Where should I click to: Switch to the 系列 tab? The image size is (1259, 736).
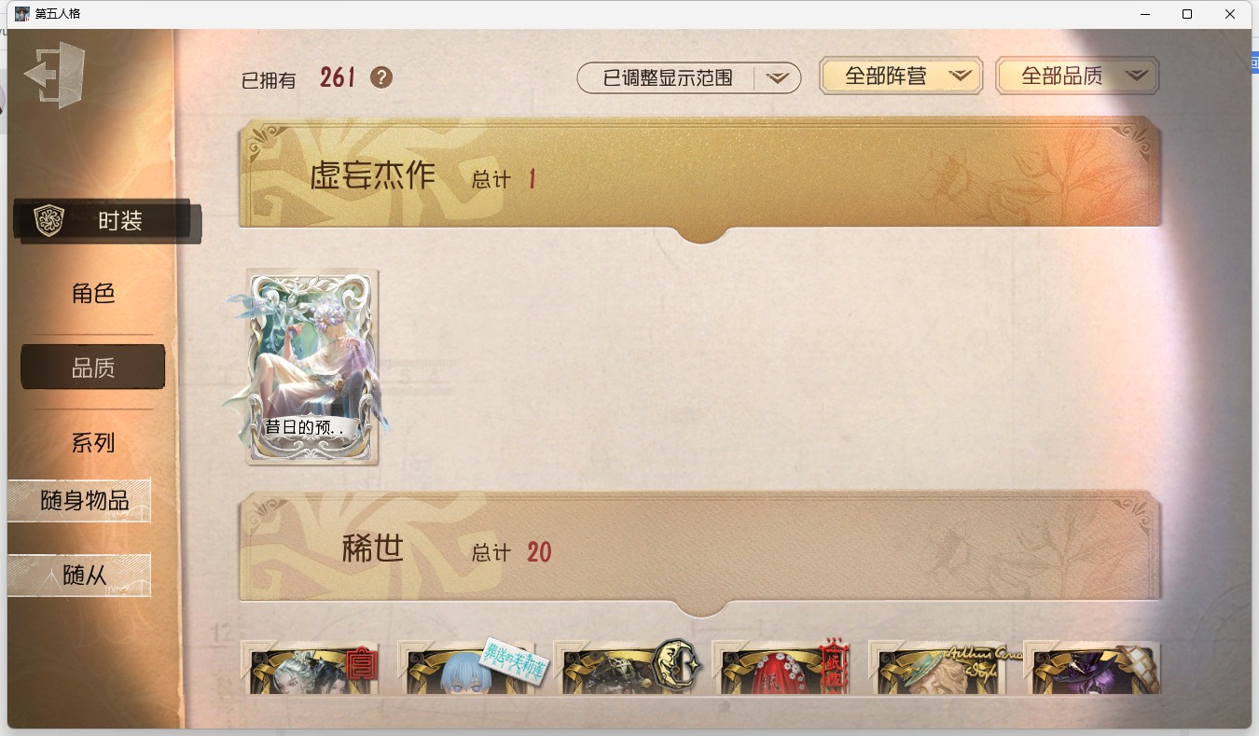coord(93,443)
